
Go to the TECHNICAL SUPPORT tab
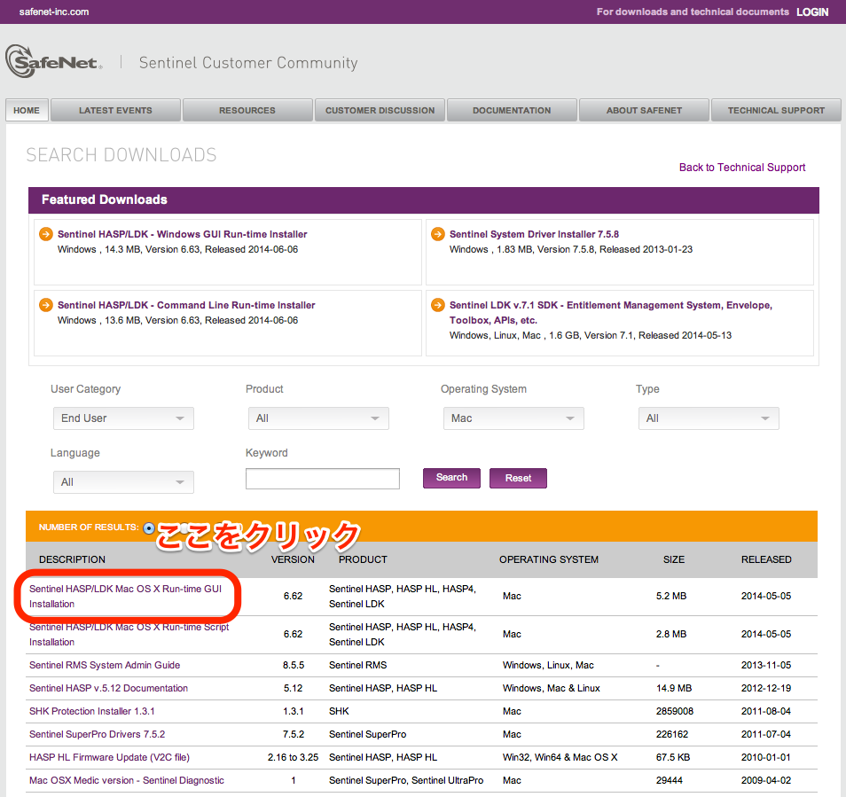777,110
